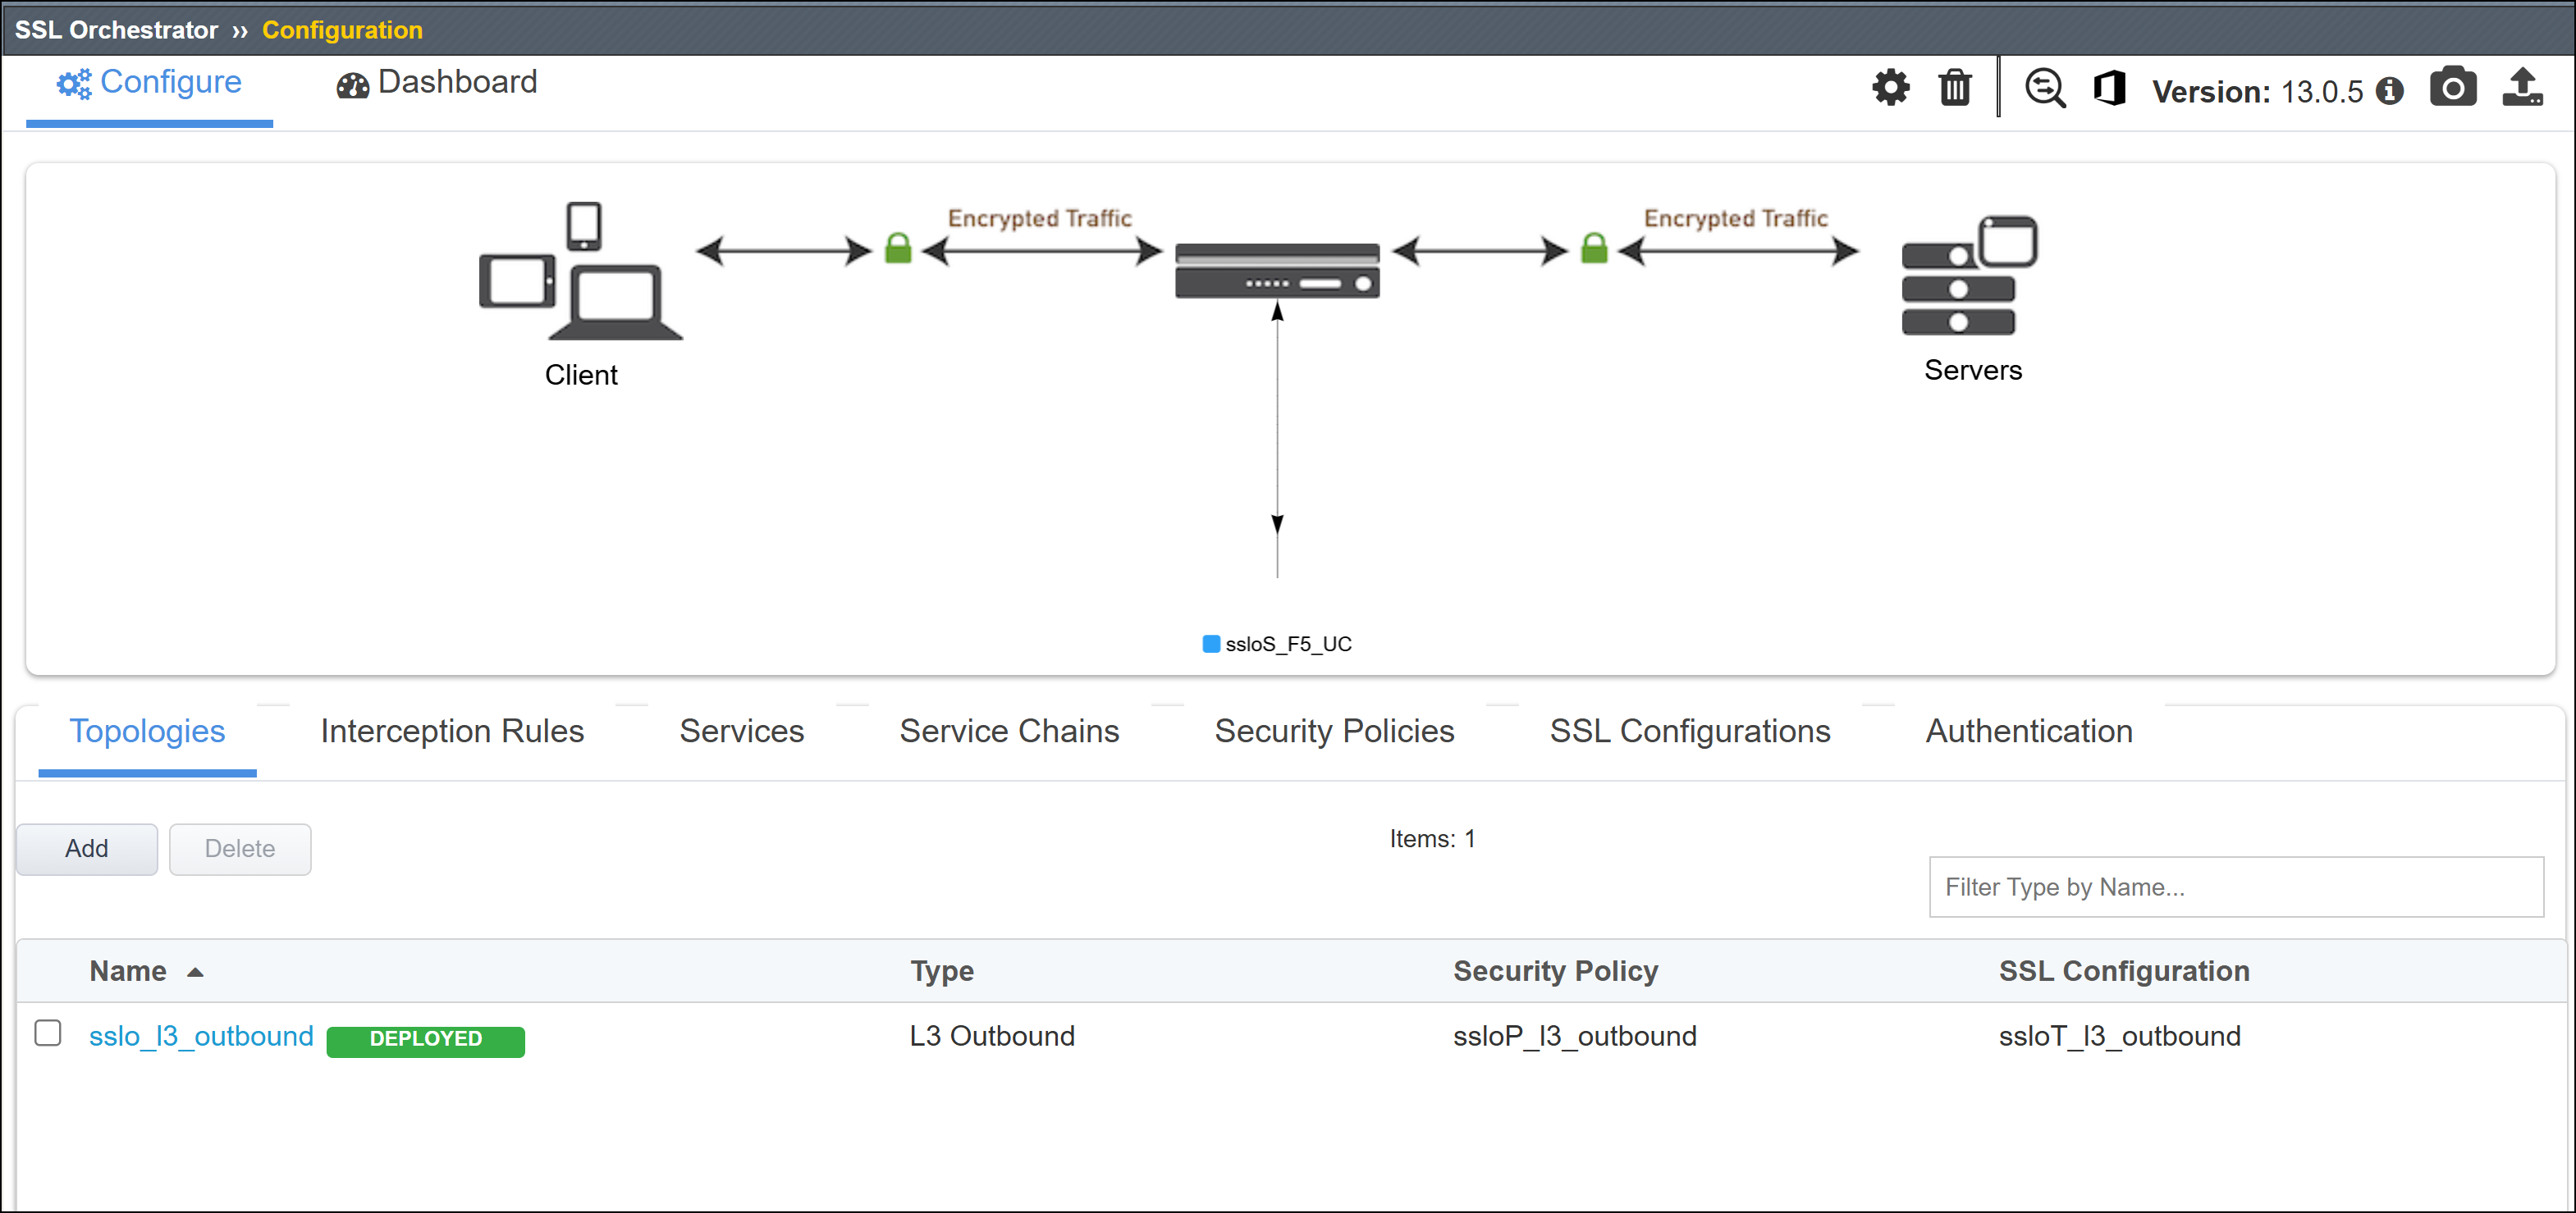This screenshot has width=2576, height=1213.
Task: Click the Client devices icon in diagram
Action: click(581, 271)
